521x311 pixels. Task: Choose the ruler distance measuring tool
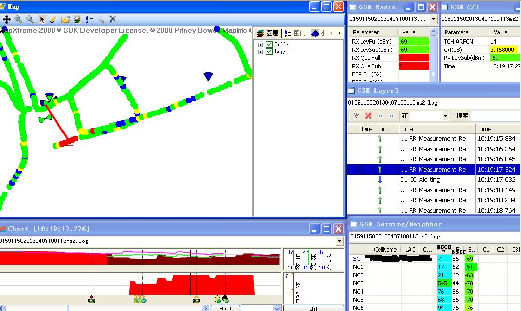coord(53,19)
